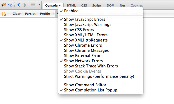Click the break on all errors icon
Image resolution: width=174 pixels, height=104 pixels.
click(4, 14)
